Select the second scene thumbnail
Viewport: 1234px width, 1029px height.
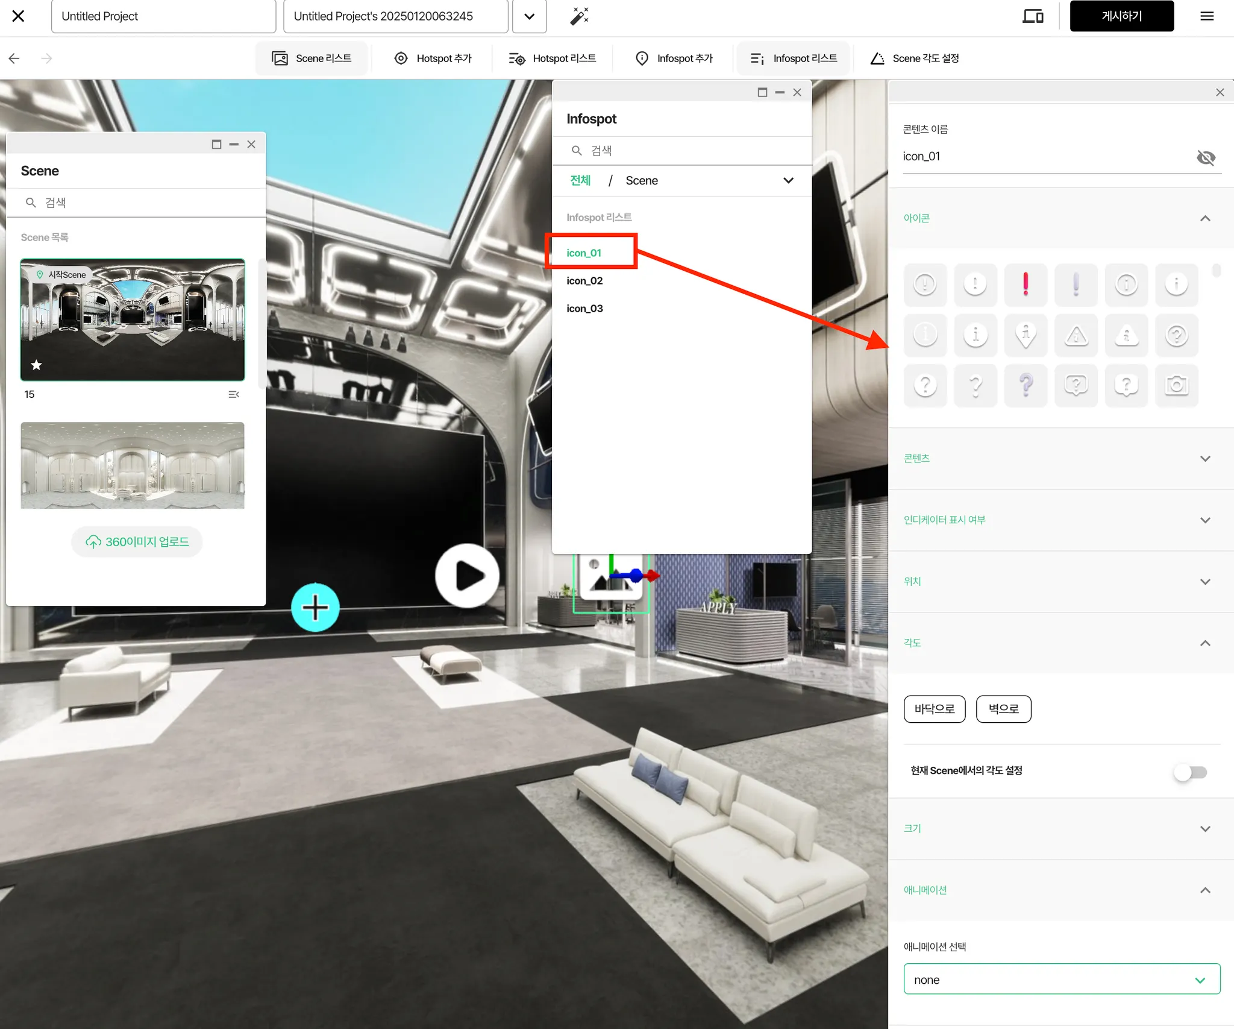(133, 465)
